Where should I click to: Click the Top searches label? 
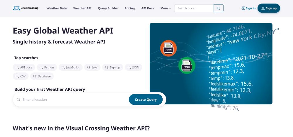click(x=26, y=58)
